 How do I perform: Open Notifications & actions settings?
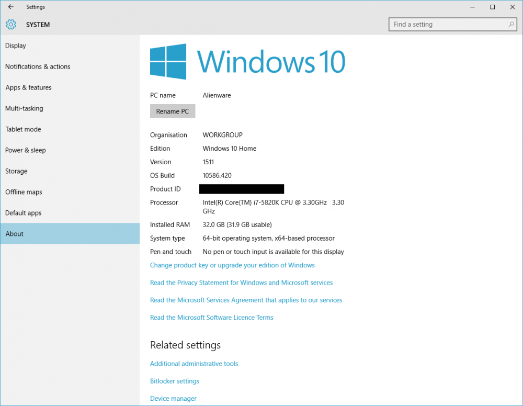tap(70, 67)
